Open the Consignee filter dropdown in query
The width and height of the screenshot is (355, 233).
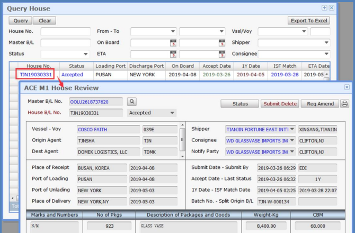pos(326,54)
